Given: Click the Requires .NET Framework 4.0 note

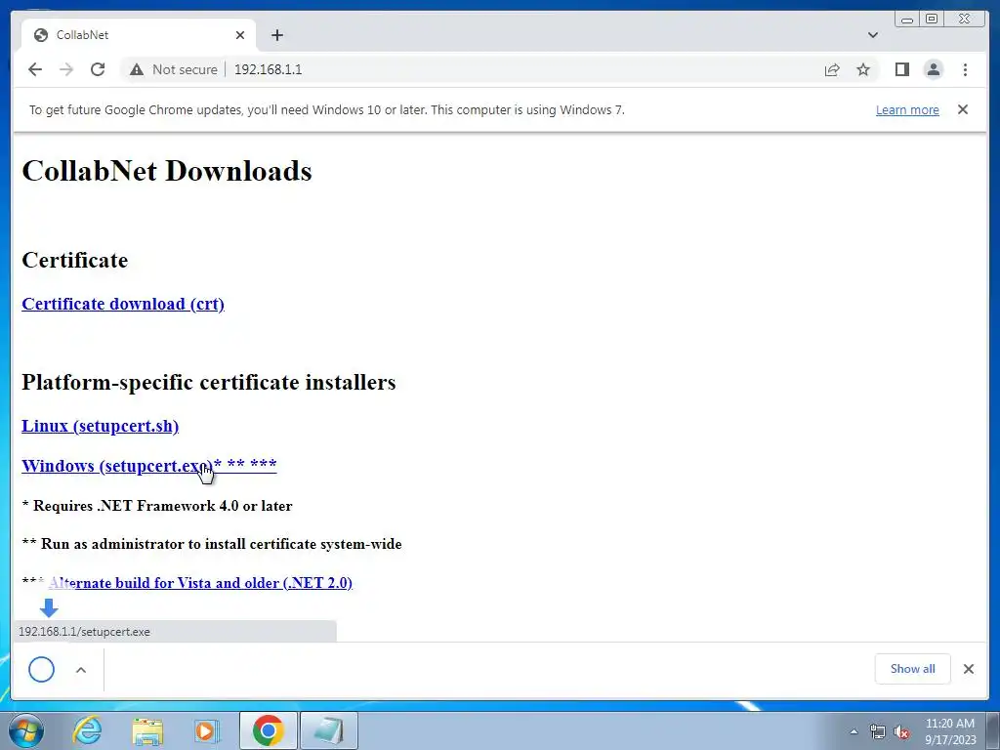Looking at the screenshot, I should [x=157, y=506].
